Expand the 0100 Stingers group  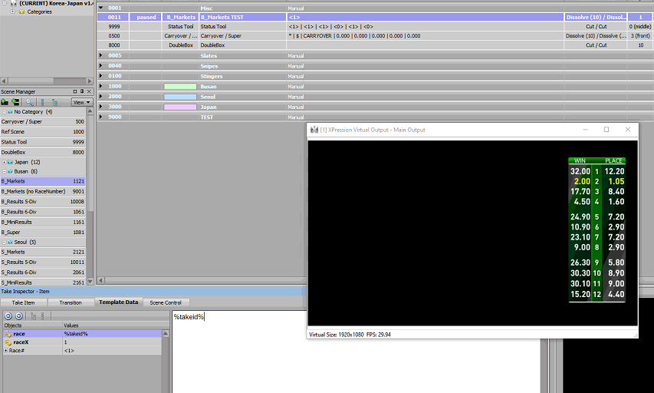pyautogui.click(x=101, y=76)
